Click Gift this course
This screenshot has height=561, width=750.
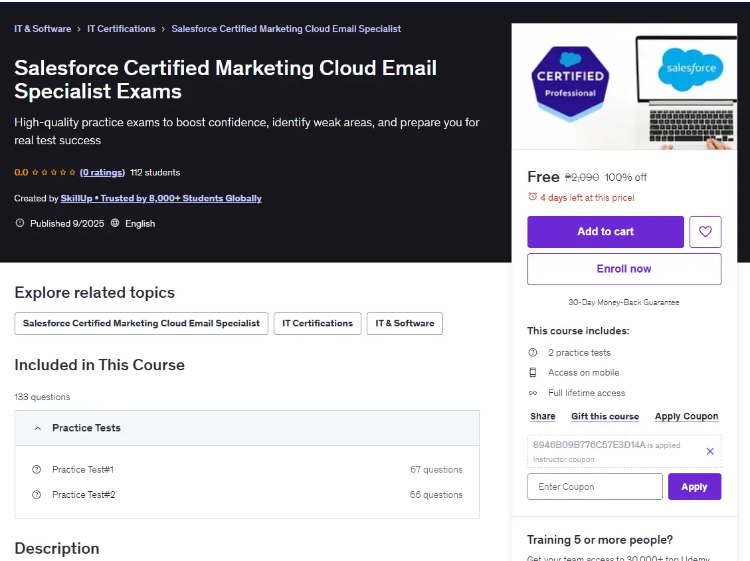point(605,417)
